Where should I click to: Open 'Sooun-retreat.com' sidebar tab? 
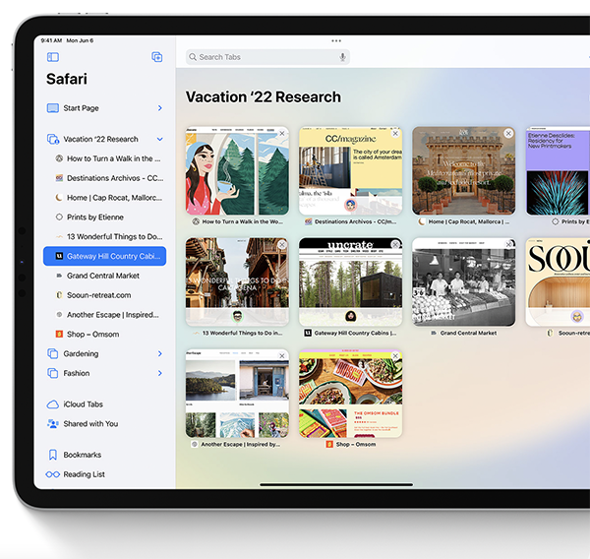(104, 295)
